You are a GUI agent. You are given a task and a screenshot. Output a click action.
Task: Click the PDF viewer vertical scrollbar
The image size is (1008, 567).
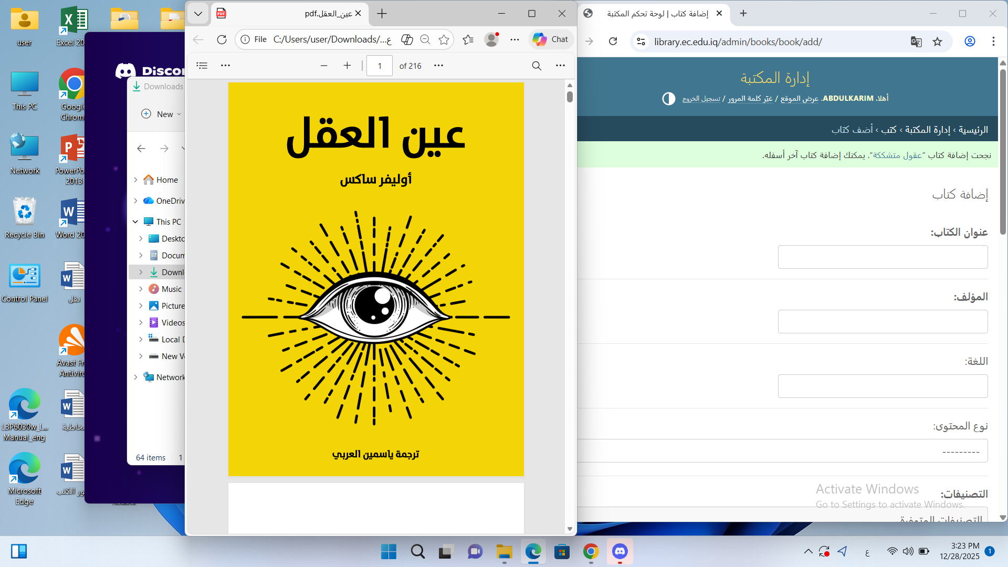click(570, 97)
